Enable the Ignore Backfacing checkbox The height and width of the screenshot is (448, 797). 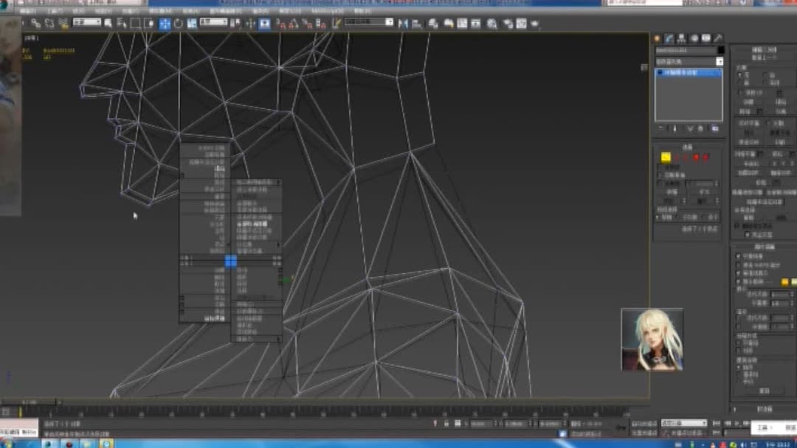(x=660, y=174)
